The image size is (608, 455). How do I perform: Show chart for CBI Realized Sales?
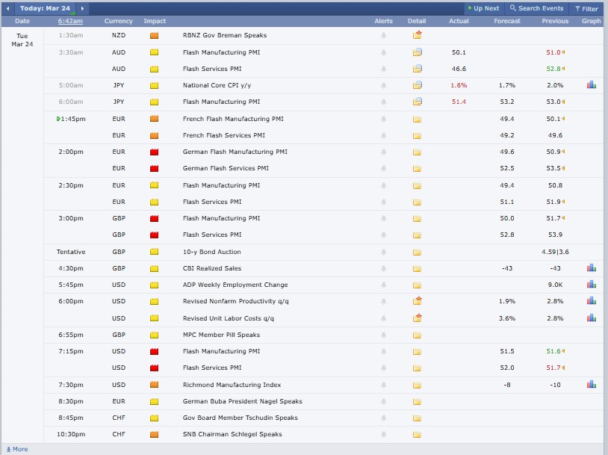(x=591, y=268)
